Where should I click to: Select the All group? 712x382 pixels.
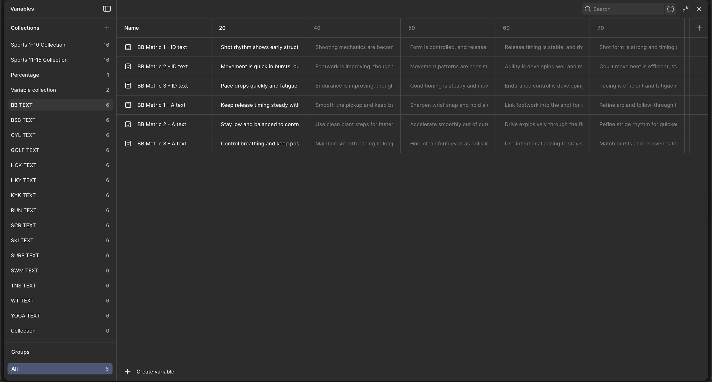[x=60, y=369]
